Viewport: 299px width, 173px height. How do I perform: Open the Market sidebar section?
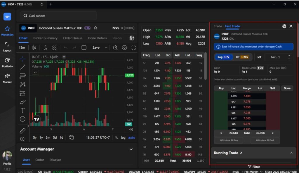[x=7, y=79]
